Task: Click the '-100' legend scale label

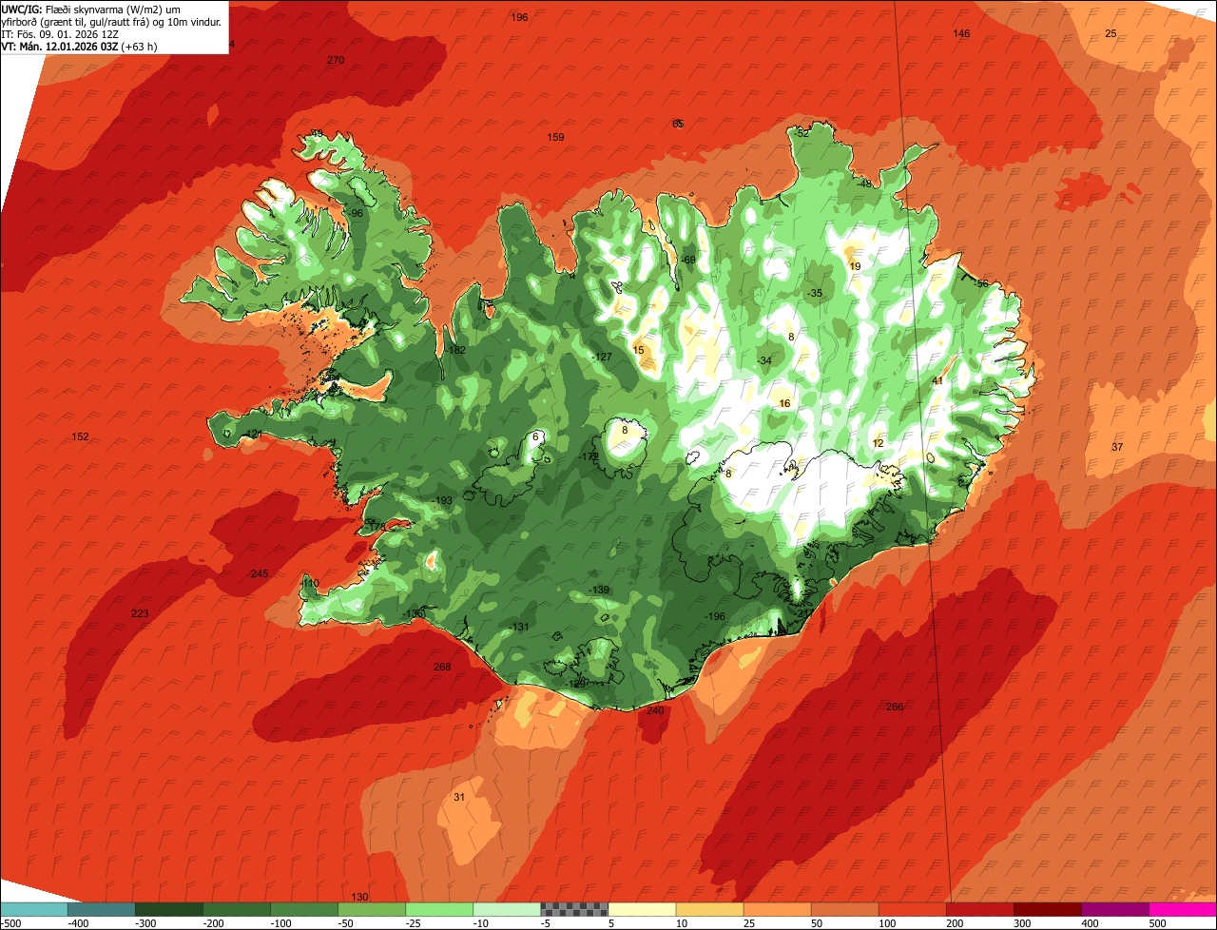Action: [281, 923]
